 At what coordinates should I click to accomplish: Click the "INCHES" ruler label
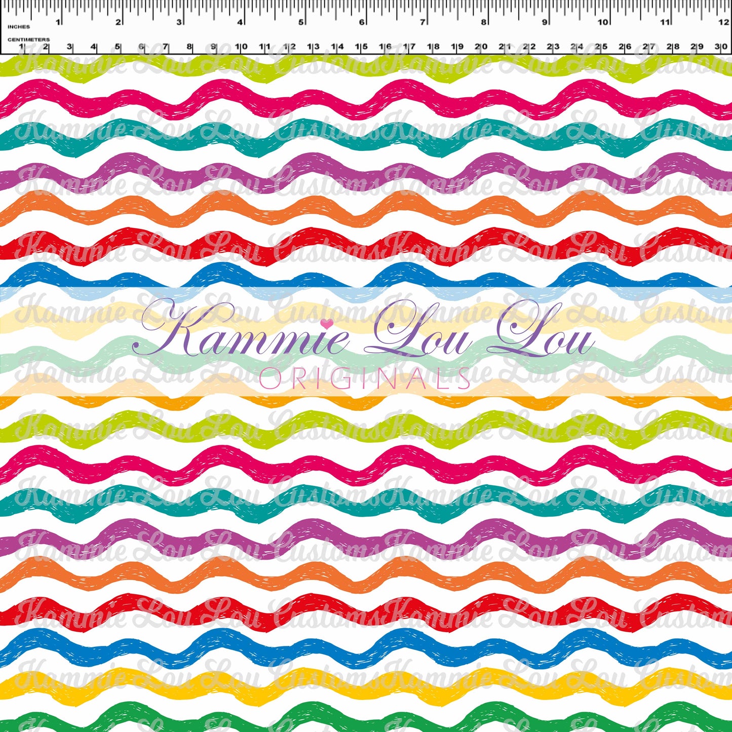19,26
